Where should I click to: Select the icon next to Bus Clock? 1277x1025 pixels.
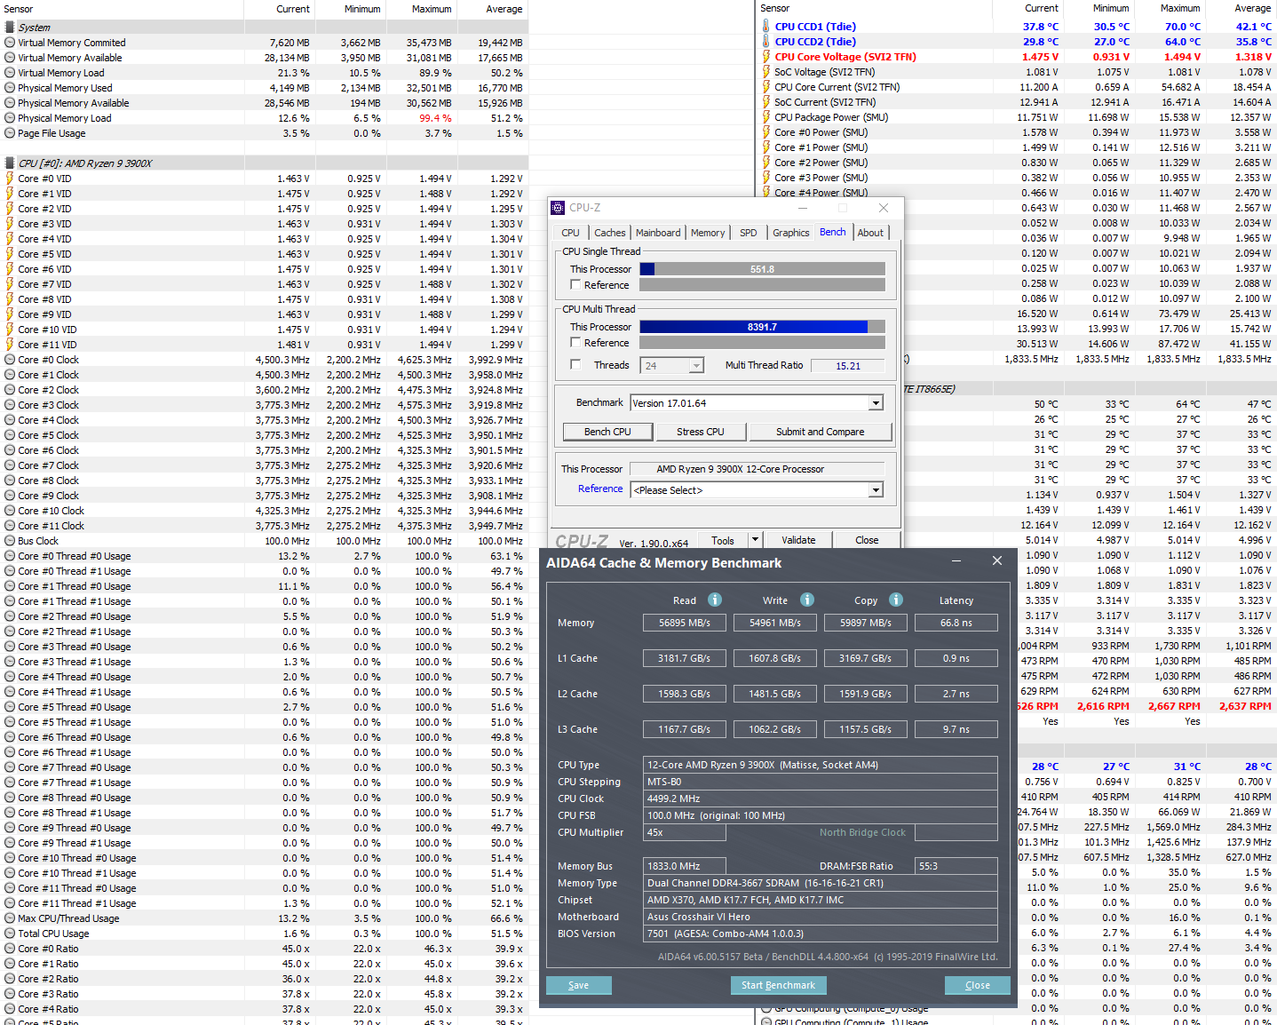(10, 541)
